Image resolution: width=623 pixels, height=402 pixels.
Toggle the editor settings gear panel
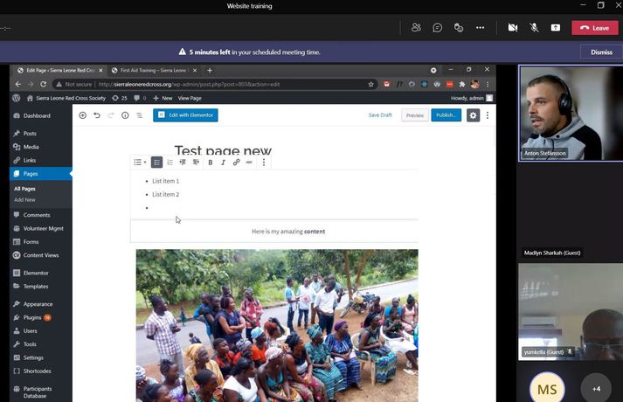(x=473, y=115)
